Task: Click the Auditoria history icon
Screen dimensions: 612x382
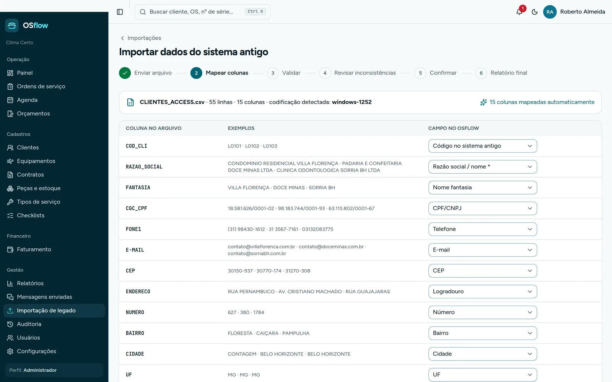Action: click(x=10, y=324)
